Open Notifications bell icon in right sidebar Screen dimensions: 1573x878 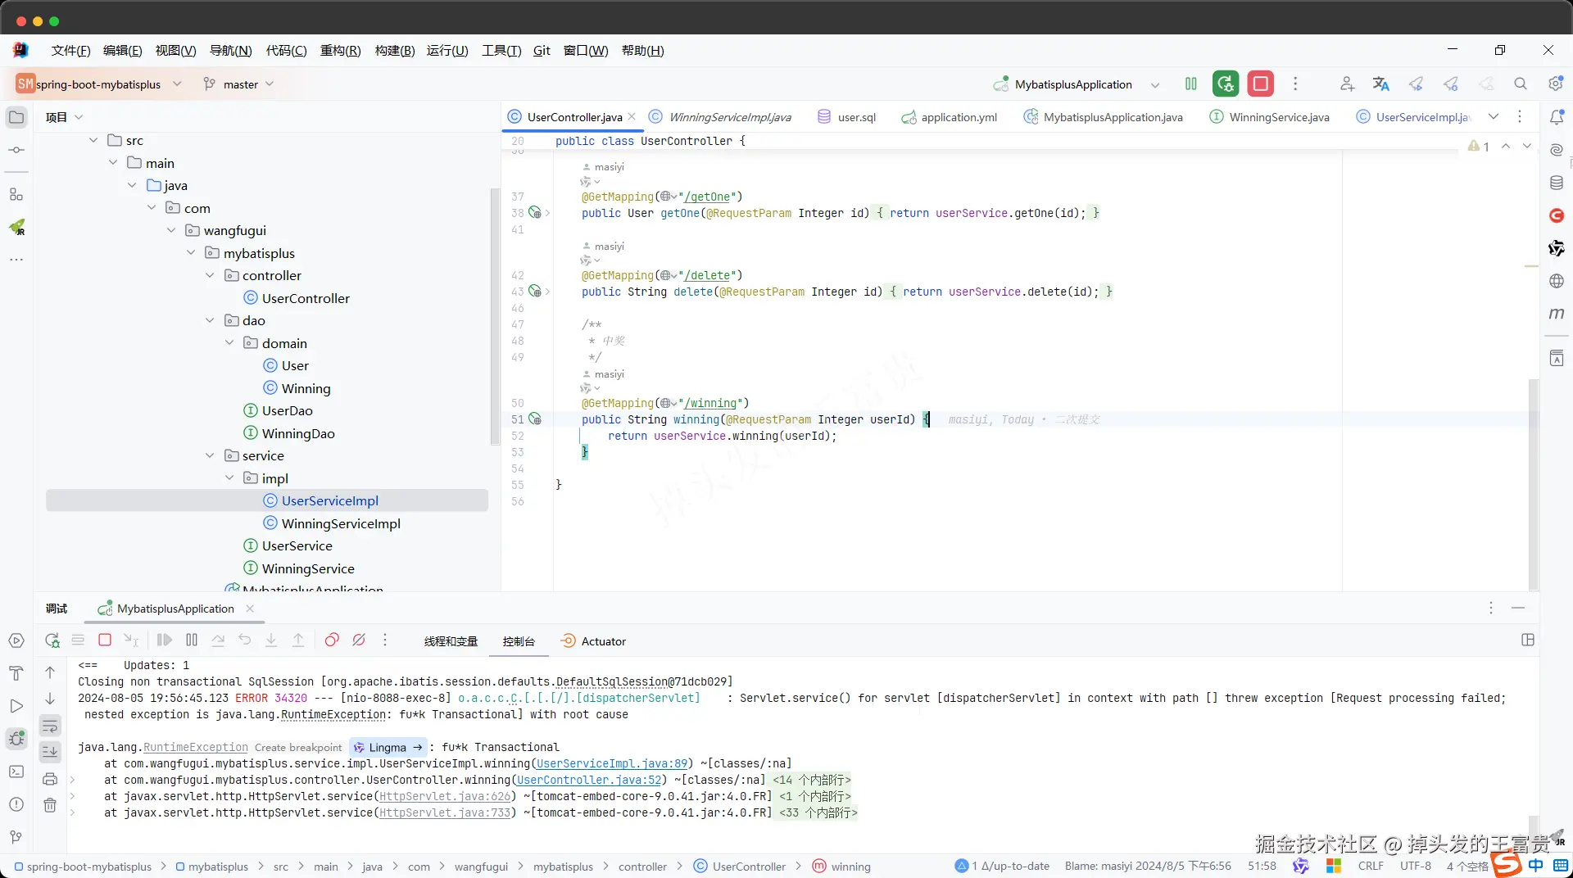pyautogui.click(x=1557, y=117)
